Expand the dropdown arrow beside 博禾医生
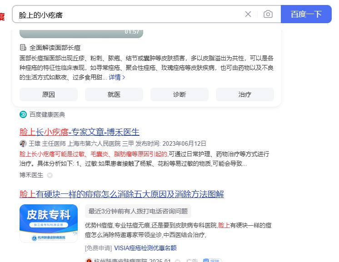This screenshot has width=339, height=262. pyautogui.click(x=50, y=175)
